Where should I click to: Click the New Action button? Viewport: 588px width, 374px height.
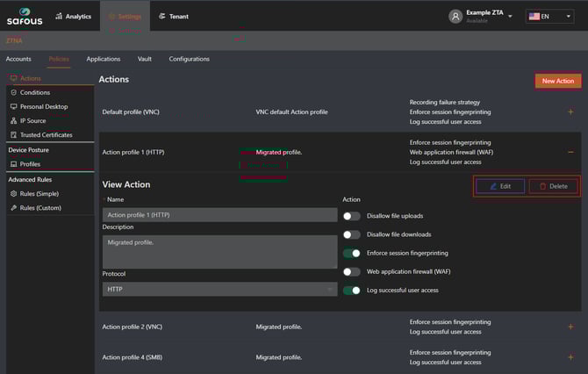(557, 81)
